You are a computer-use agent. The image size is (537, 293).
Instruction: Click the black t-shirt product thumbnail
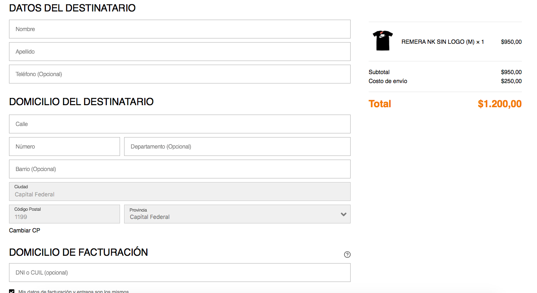tap(383, 41)
